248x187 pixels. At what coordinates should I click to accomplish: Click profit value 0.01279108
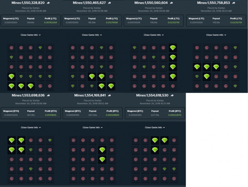pyautogui.click(x=112, y=22)
